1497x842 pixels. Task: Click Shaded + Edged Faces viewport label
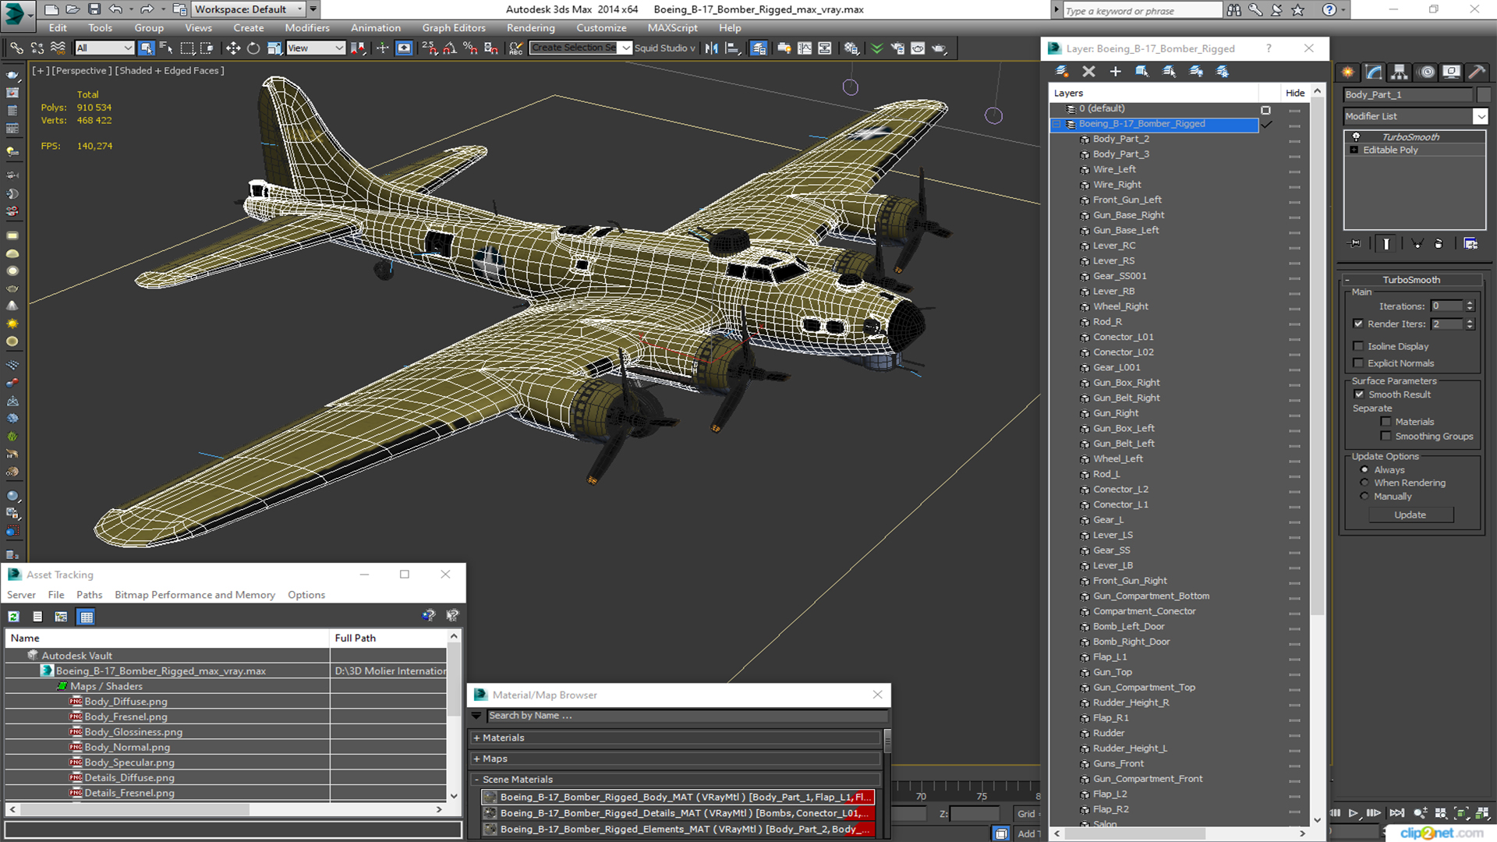170,70
